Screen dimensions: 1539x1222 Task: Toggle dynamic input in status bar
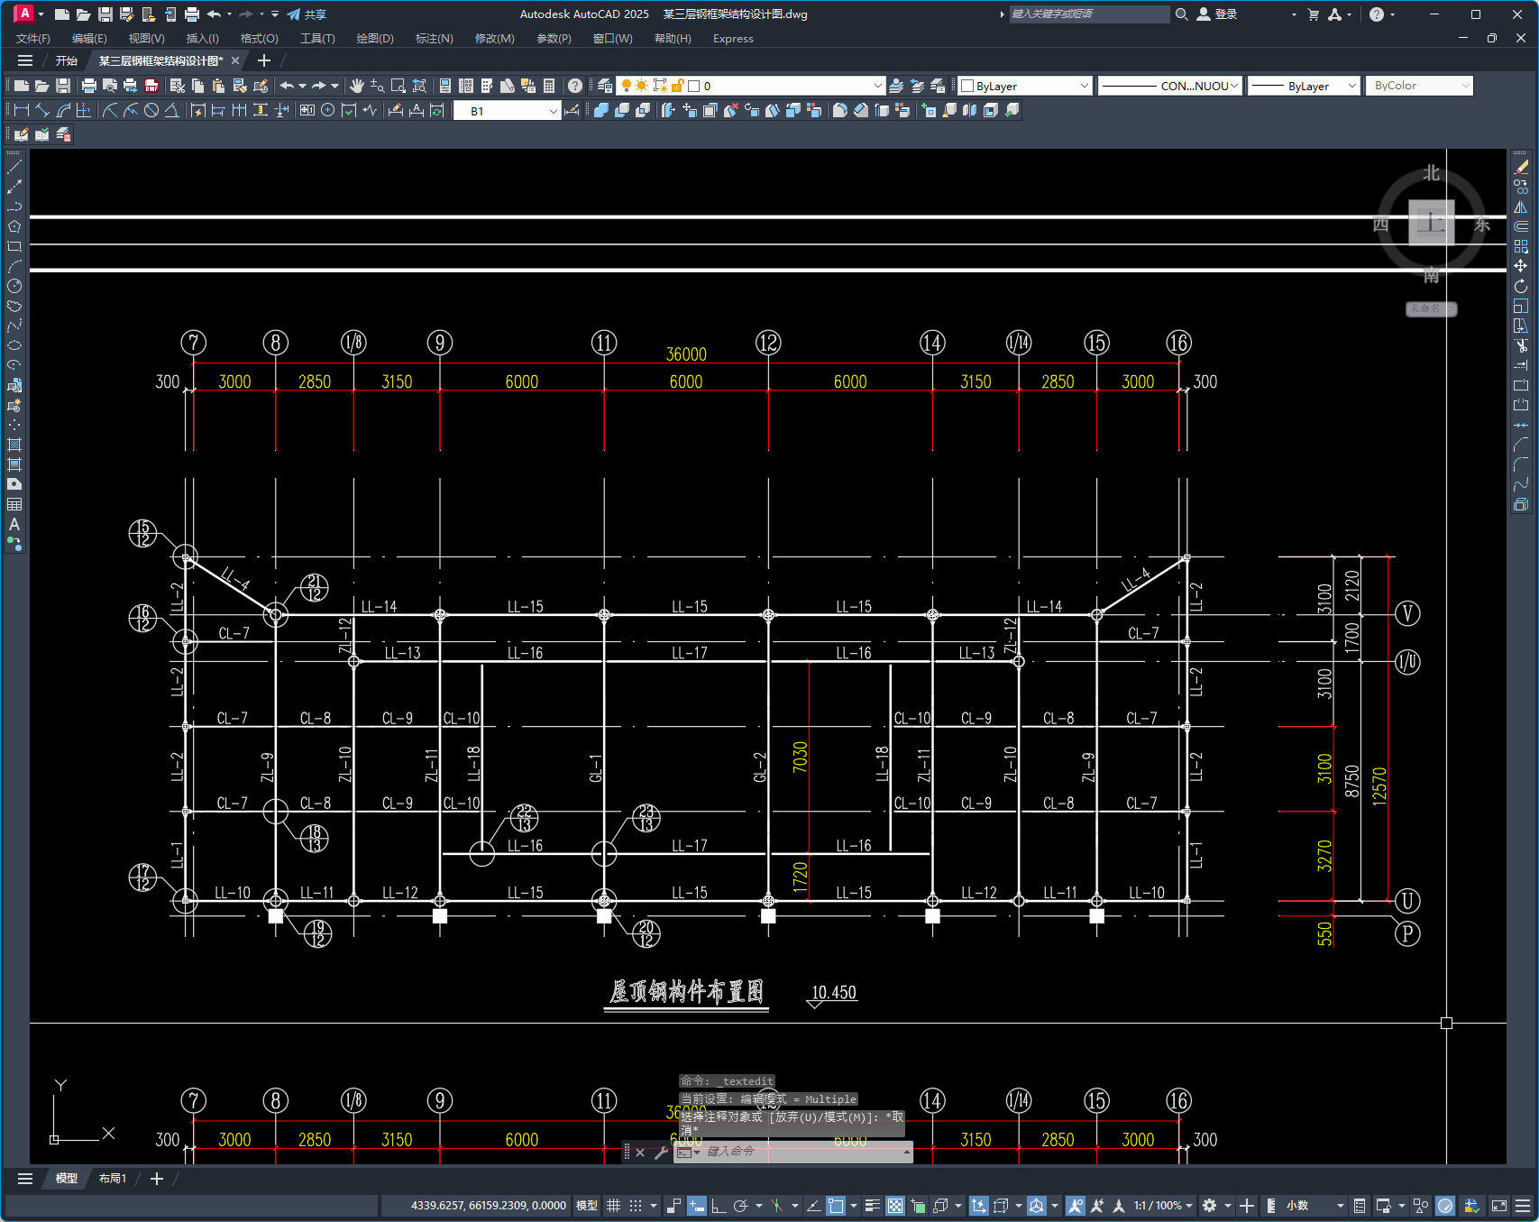[x=696, y=1206]
